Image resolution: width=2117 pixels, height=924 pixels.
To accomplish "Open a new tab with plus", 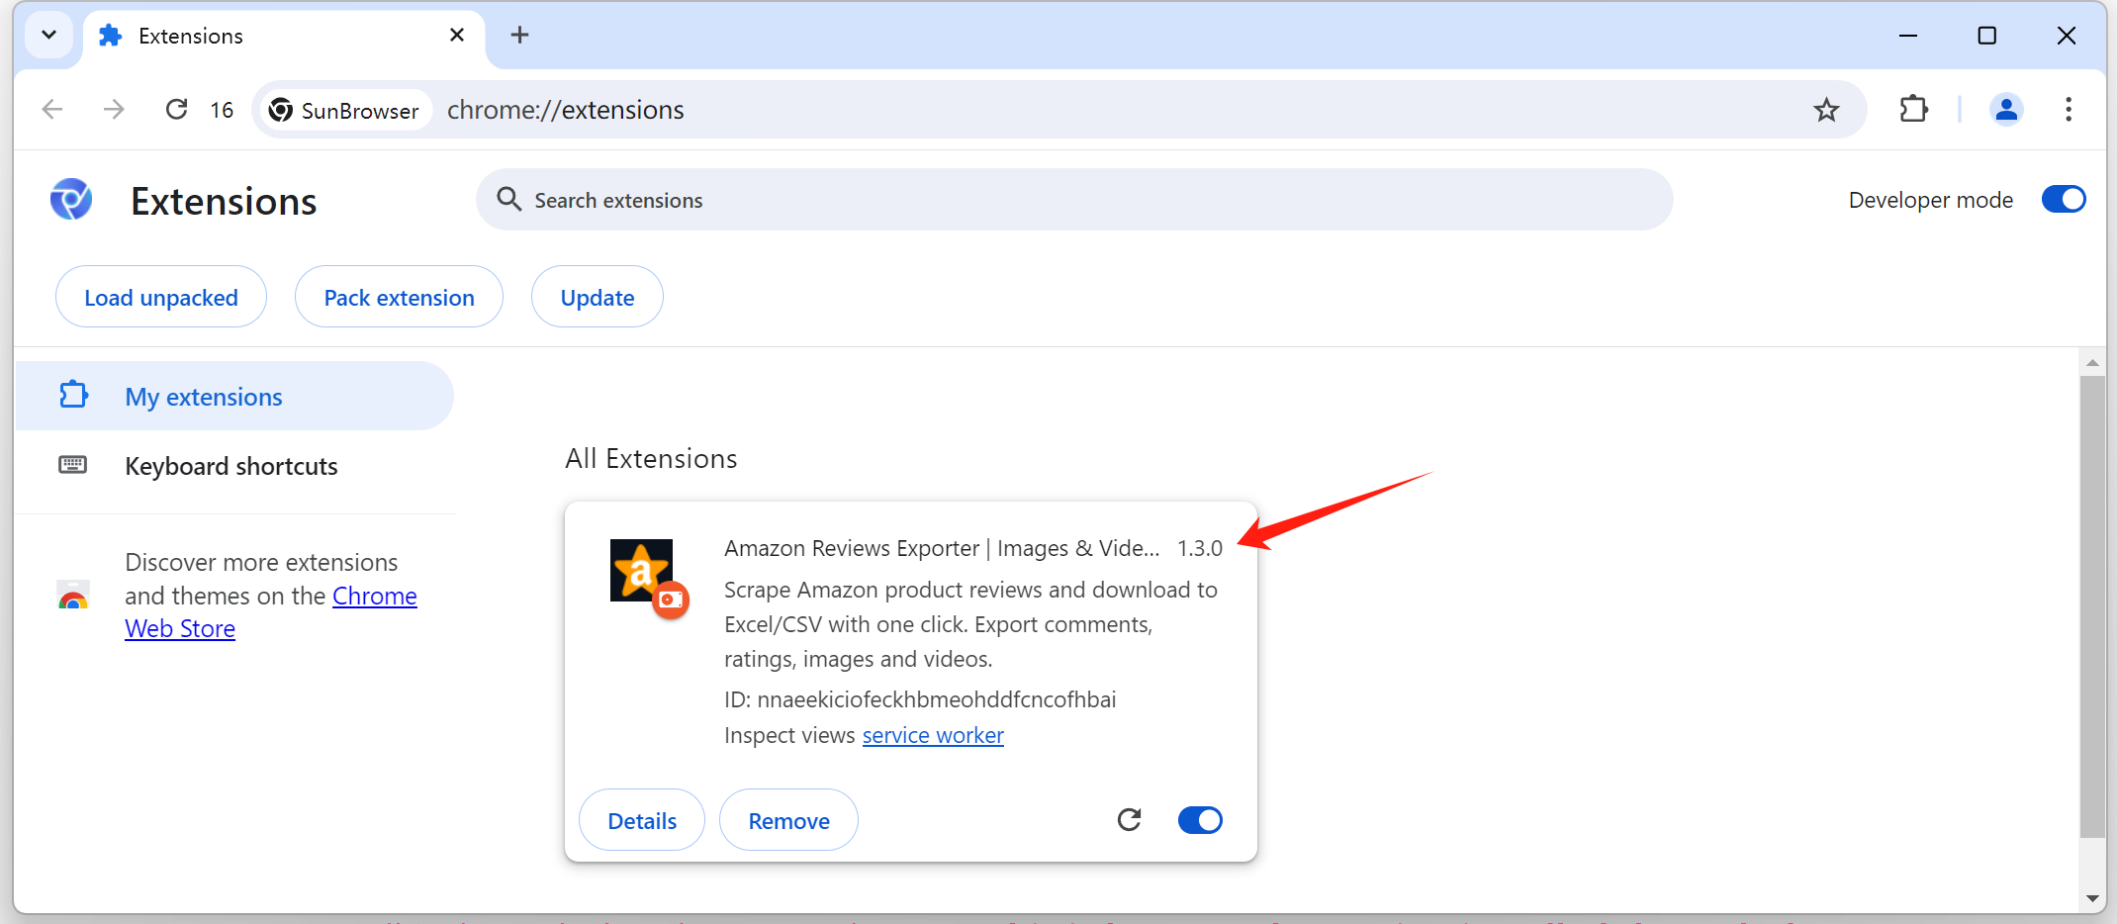I will [x=519, y=36].
